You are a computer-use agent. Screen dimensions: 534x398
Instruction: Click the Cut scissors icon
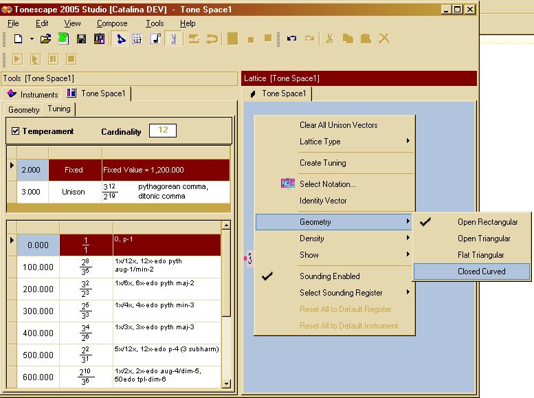pos(330,38)
